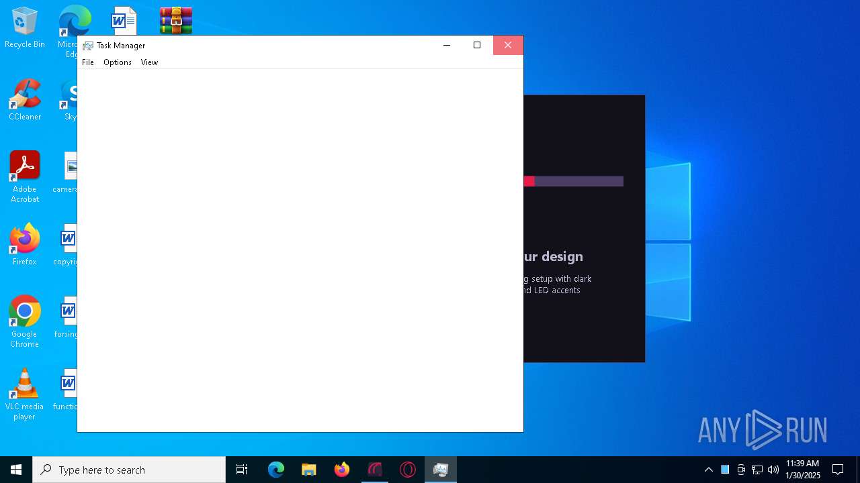Show hidden system tray icons
The width and height of the screenshot is (860, 483).
(708, 470)
